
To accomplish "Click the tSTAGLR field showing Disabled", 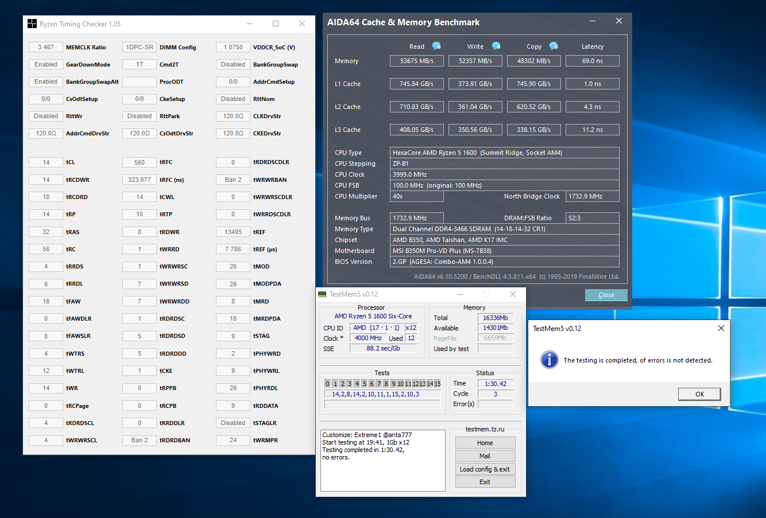I will (233, 423).
